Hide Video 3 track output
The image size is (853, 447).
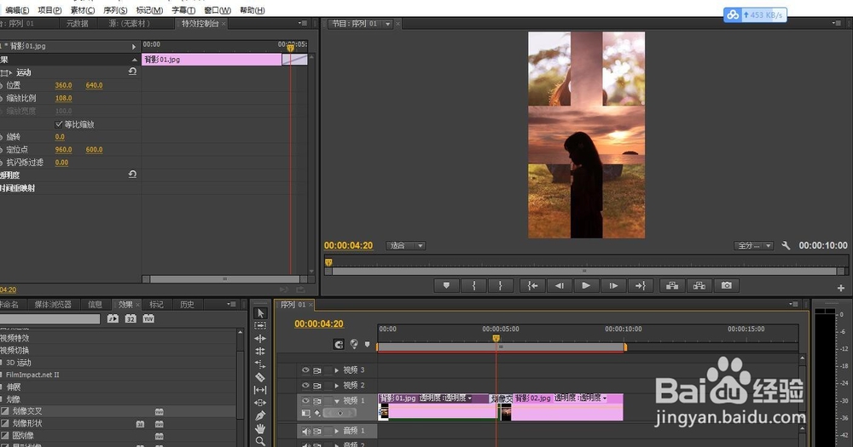[x=305, y=370]
